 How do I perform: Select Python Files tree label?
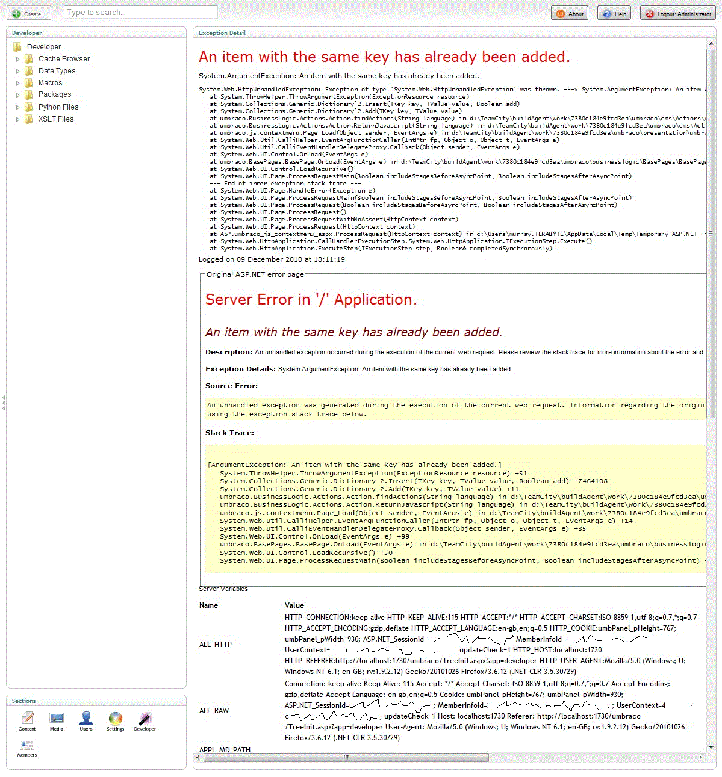pyautogui.click(x=58, y=107)
